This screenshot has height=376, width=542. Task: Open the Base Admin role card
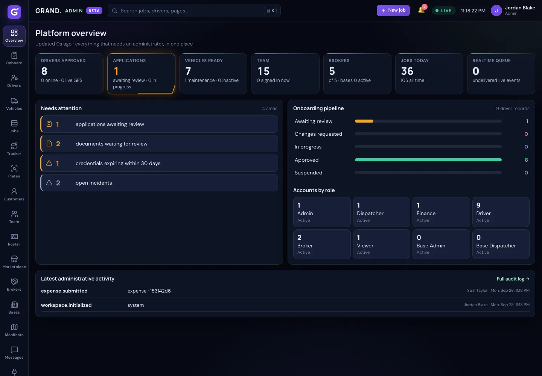pyautogui.click(x=441, y=244)
